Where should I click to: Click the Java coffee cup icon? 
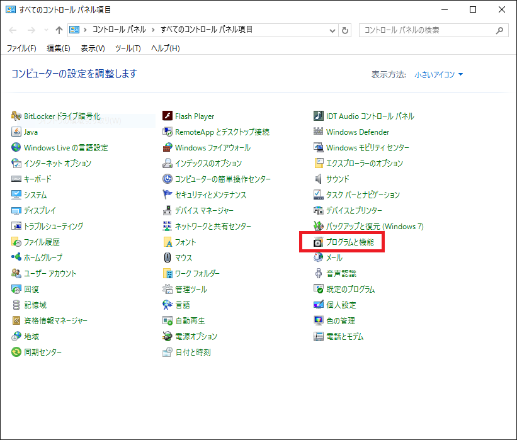point(16,132)
